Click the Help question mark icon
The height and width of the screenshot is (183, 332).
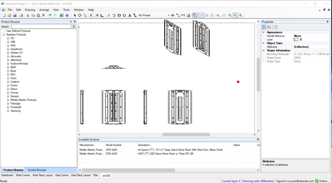[67, 15]
